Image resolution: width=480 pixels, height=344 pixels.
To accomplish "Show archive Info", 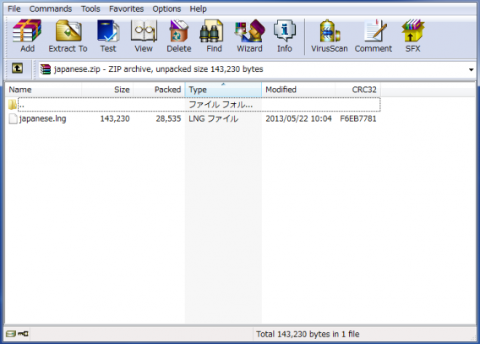I will [285, 35].
